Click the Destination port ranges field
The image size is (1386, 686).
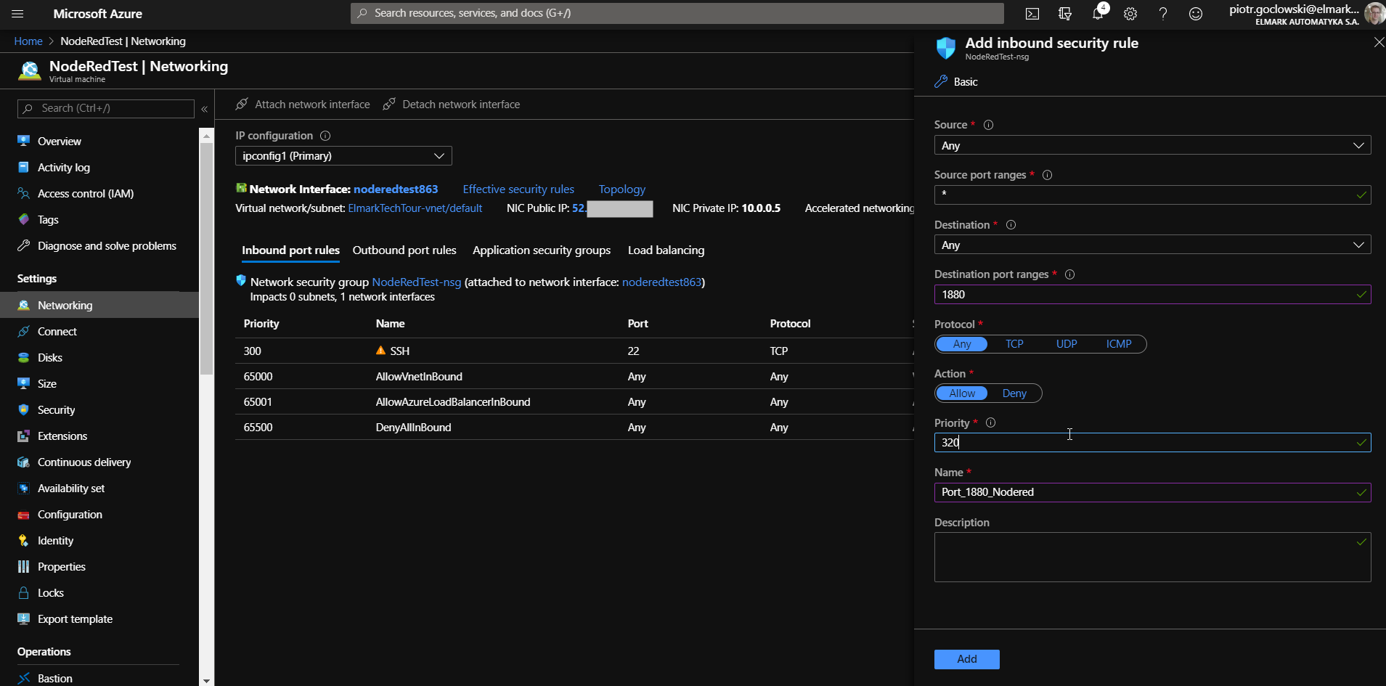click(x=1152, y=295)
